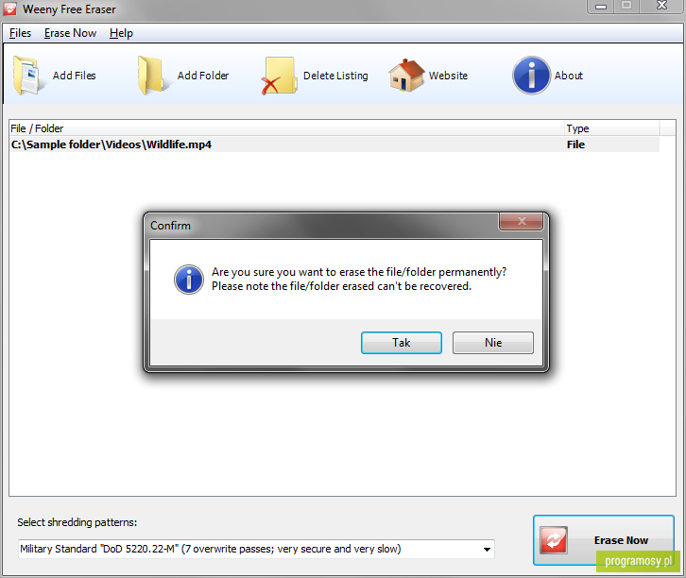Select the Wildlife.mp4 file row
Image resolution: width=686 pixels, height=578 pixels.
334,144
